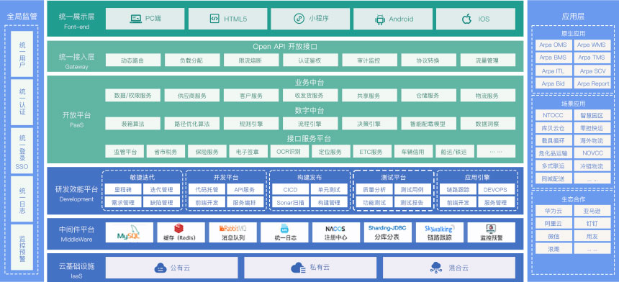This screenshot has height=282, width=619.
Task: Click the 私有云 cloud icon
Action: pyautogui.click(x=298, y=268)
